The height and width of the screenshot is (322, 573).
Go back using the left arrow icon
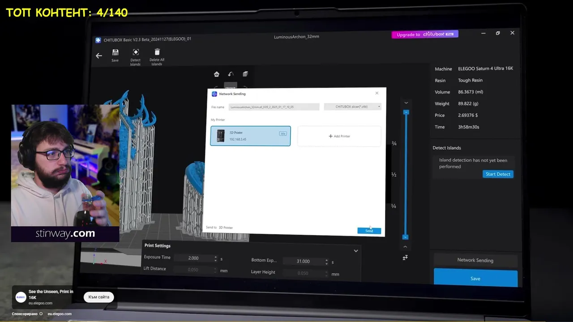[99, 56]
